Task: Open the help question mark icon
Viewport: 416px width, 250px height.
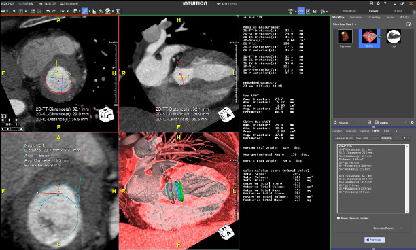Action: [x=385, y=3]
